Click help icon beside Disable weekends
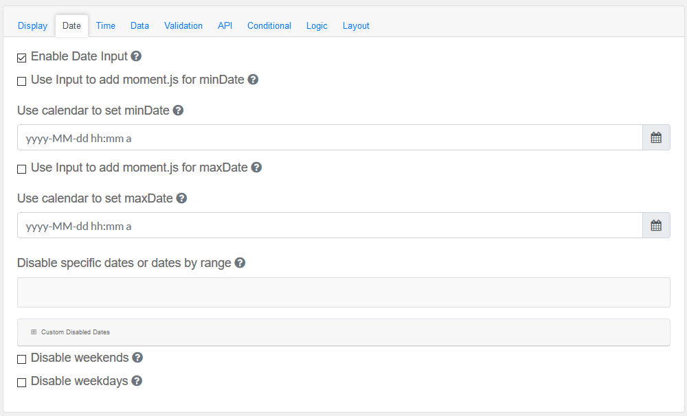The width and height of the screenshot is (687, 416). pyautogui.click(x=137, y=358)
